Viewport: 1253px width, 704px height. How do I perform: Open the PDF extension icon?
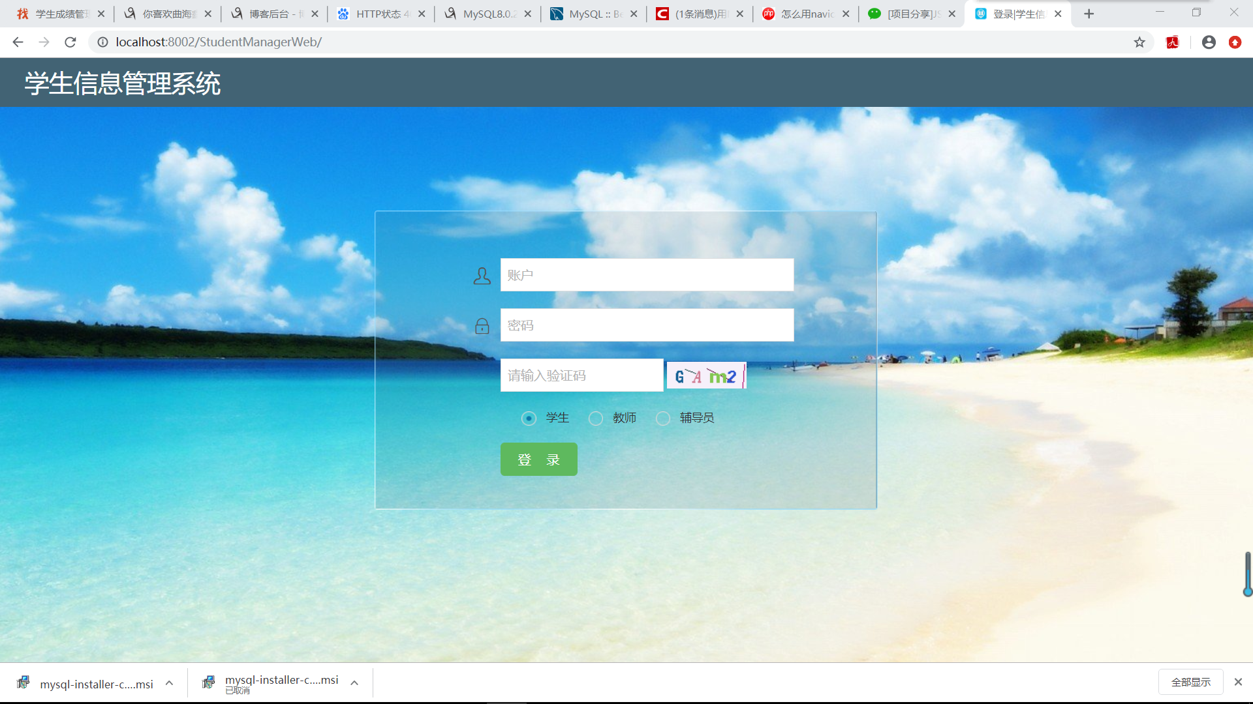[1173, 42]
